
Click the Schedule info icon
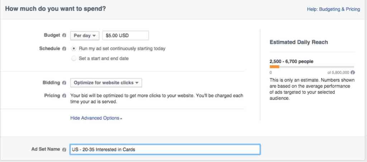tap(64, 48)
